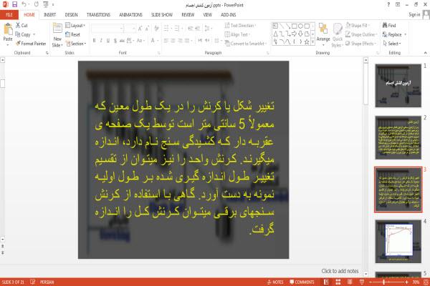Click to add notes area
430x286 pixels.
click(x=340, y=271)
